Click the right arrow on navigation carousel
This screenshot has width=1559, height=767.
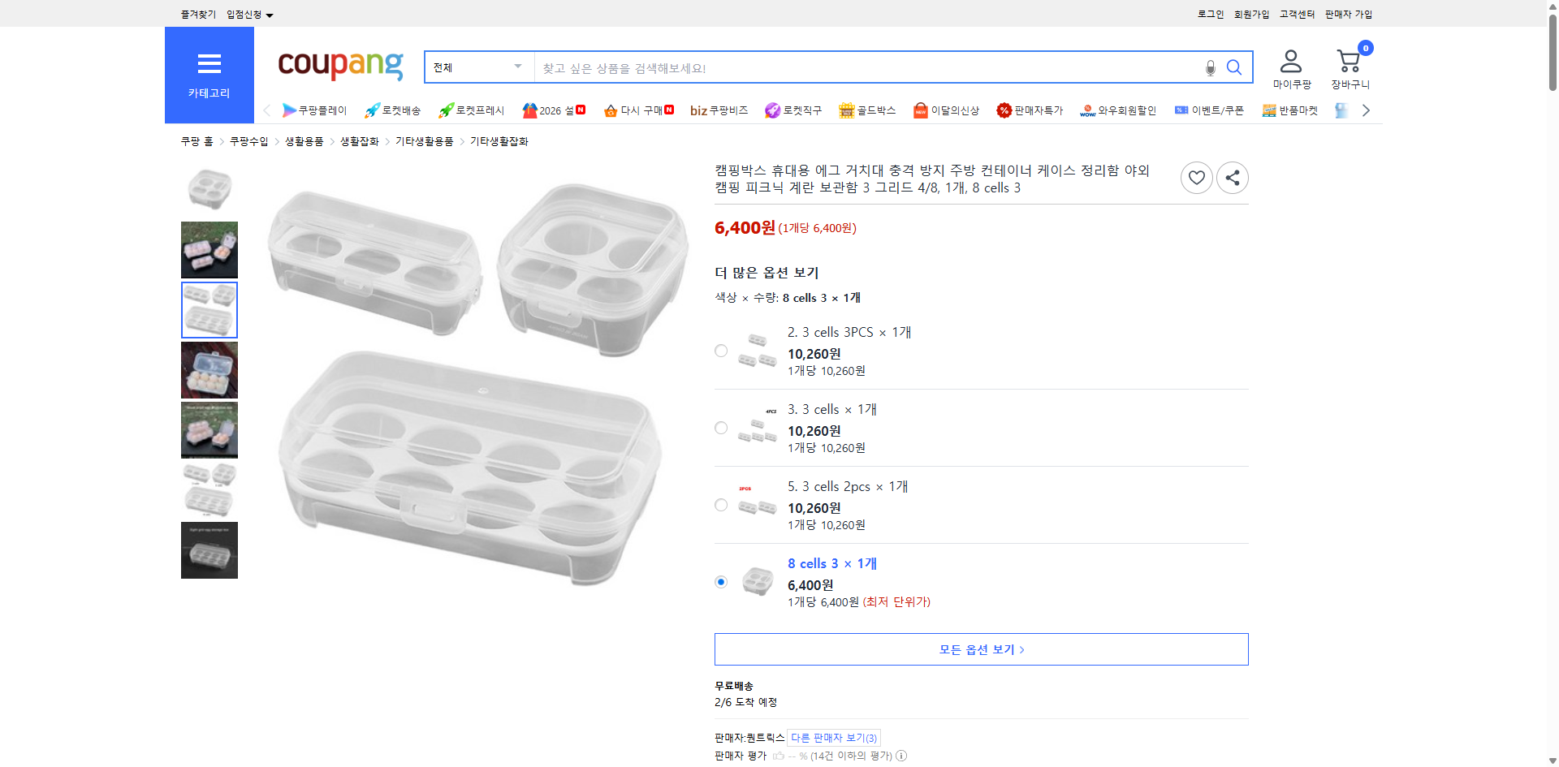[x=1366, y=110]
